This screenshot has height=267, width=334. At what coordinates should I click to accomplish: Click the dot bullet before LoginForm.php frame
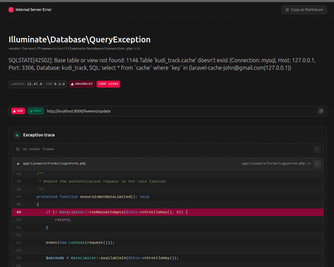click(18, 164)
